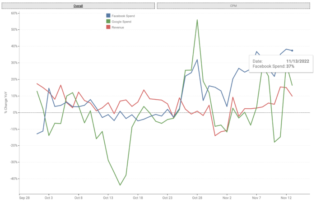
Task: Click the Oct 23 x-axis label
Action: point(167,198)
